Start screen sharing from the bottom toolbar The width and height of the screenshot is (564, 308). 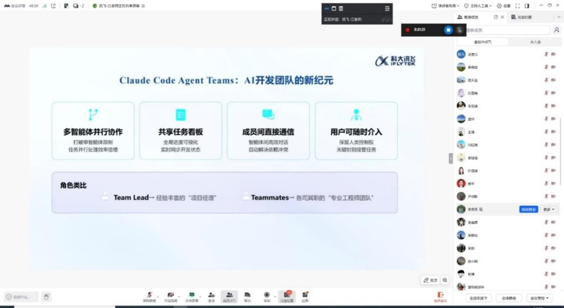coord(191,295)
